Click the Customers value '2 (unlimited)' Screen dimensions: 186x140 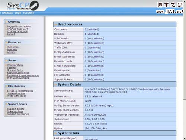[x=92, y=29]
